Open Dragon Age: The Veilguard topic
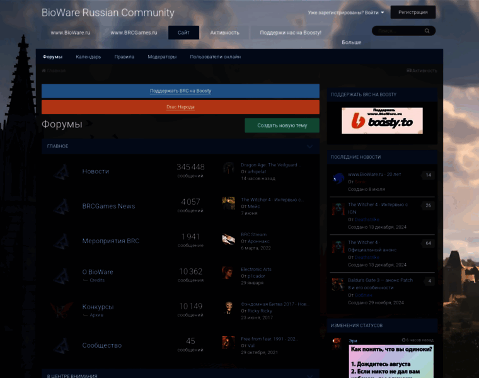Viewport: 479px width, 378px height. (x=270, y=165)
